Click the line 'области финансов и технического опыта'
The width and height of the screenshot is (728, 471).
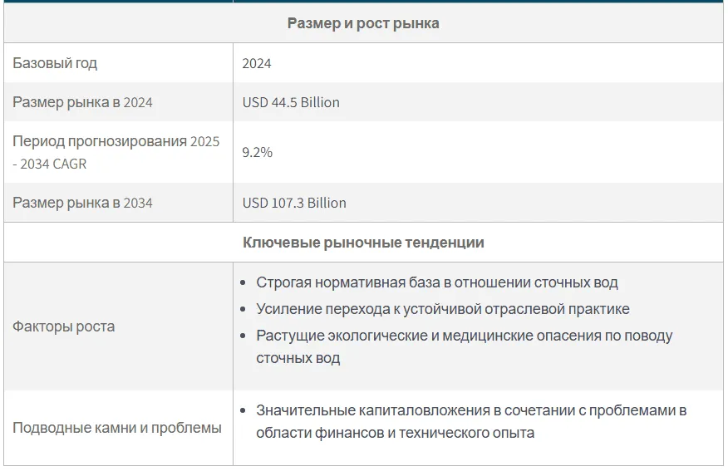pos(395,433)
